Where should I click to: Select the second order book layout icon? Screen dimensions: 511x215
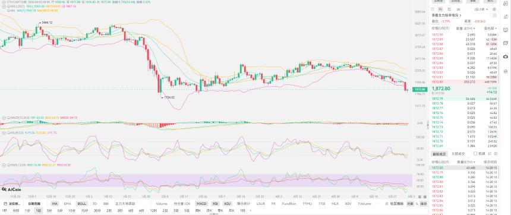click(x=441, y=9)
